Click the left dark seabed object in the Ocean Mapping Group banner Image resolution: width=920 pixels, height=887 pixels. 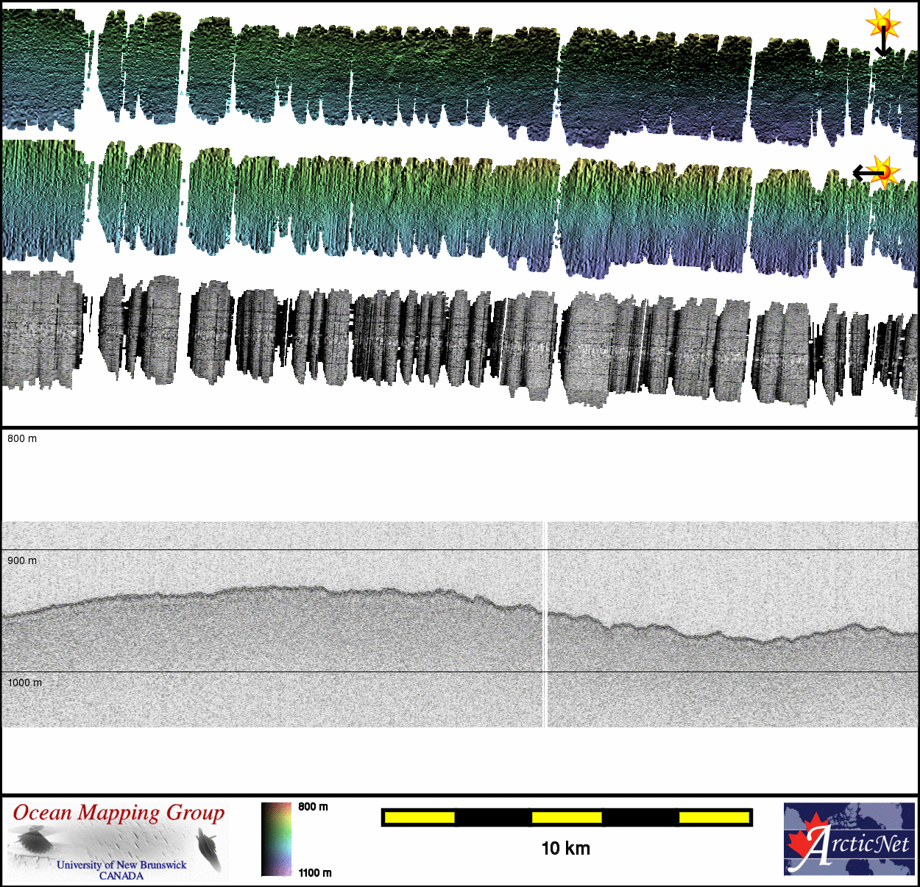click(32, 841)
